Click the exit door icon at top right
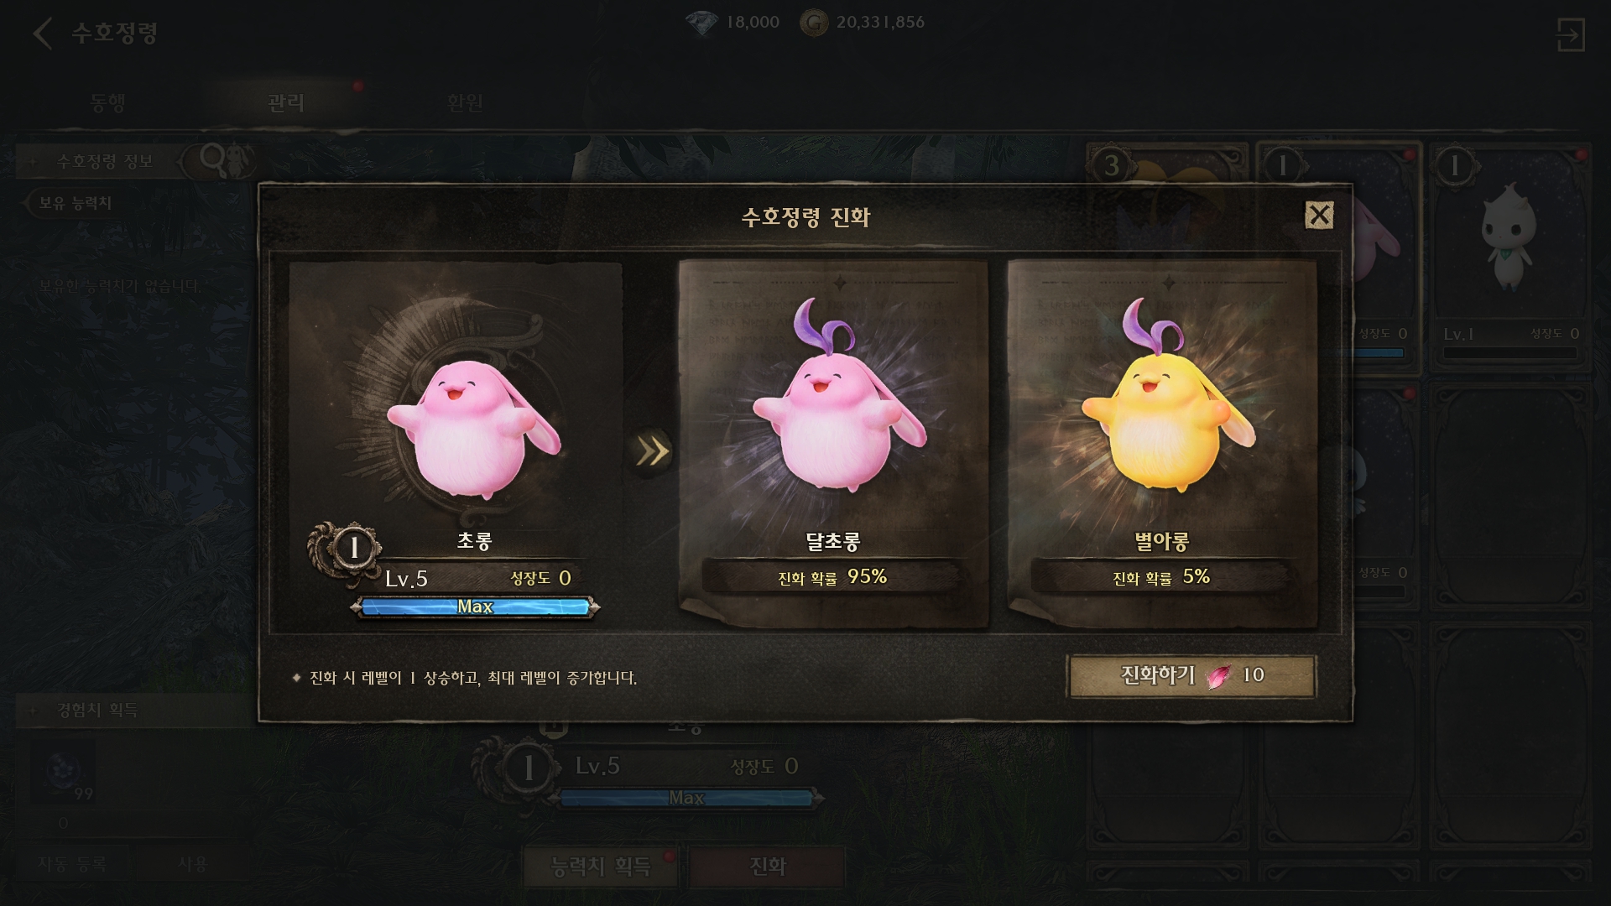 click(1570, 34)
